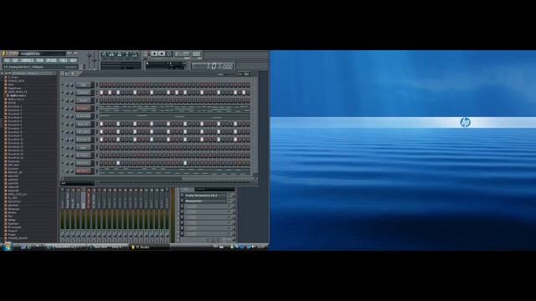Open the CHANNELS menu
Image resolution: width=536 pixels, height=301 pixels.
[x=28, y=60]
